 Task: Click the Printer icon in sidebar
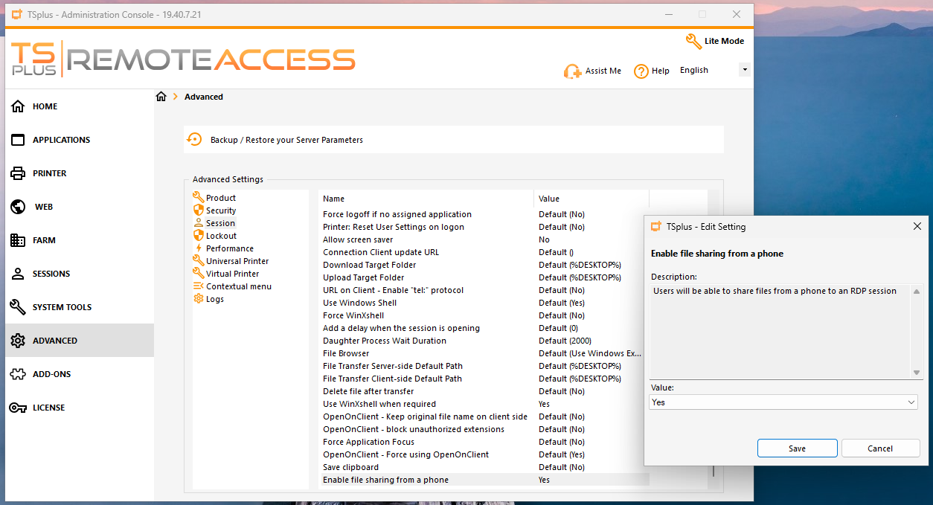pyautogui.click(x=19, y=173)
